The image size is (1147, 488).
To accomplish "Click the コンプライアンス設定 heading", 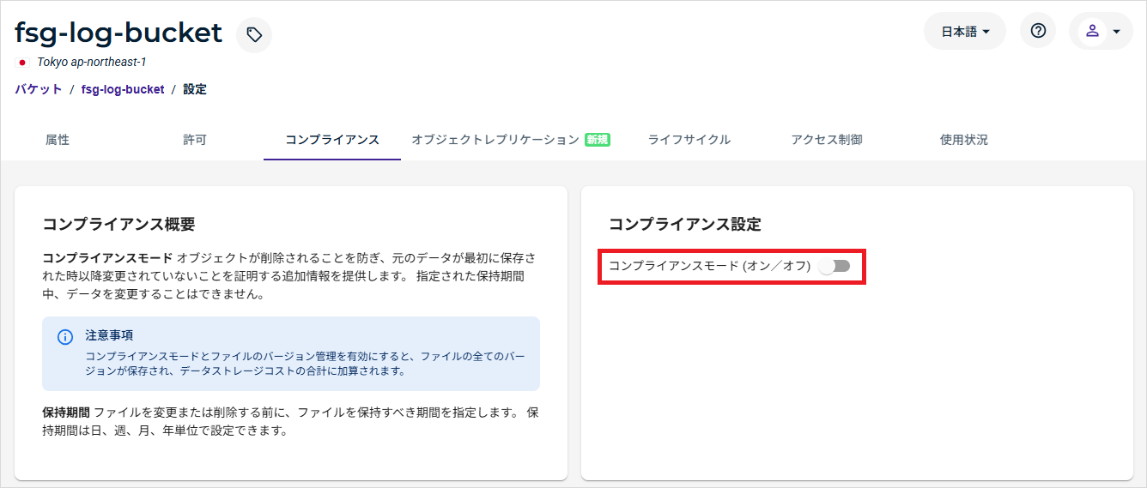I will (685, 225).
